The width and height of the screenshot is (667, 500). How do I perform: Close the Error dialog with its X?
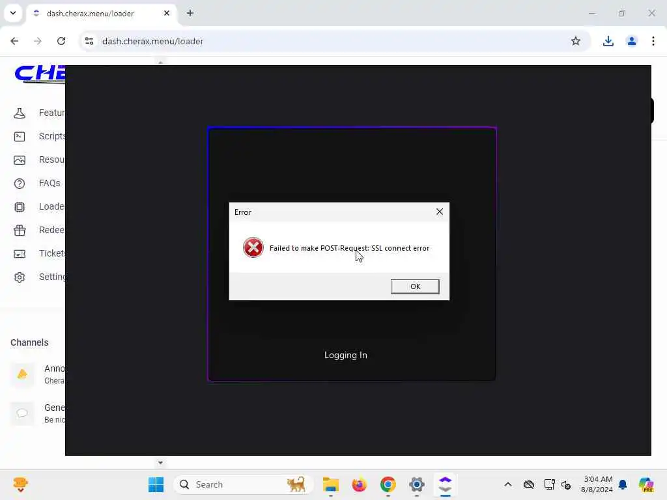440,212
